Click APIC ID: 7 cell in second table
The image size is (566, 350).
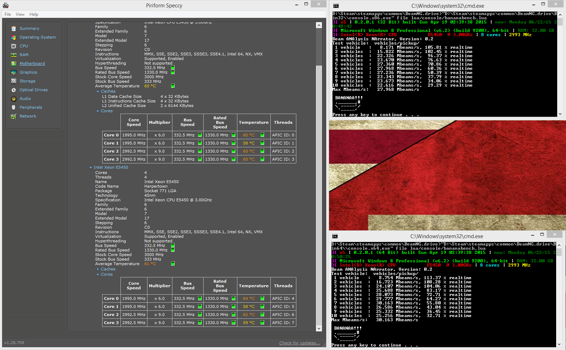283,323
